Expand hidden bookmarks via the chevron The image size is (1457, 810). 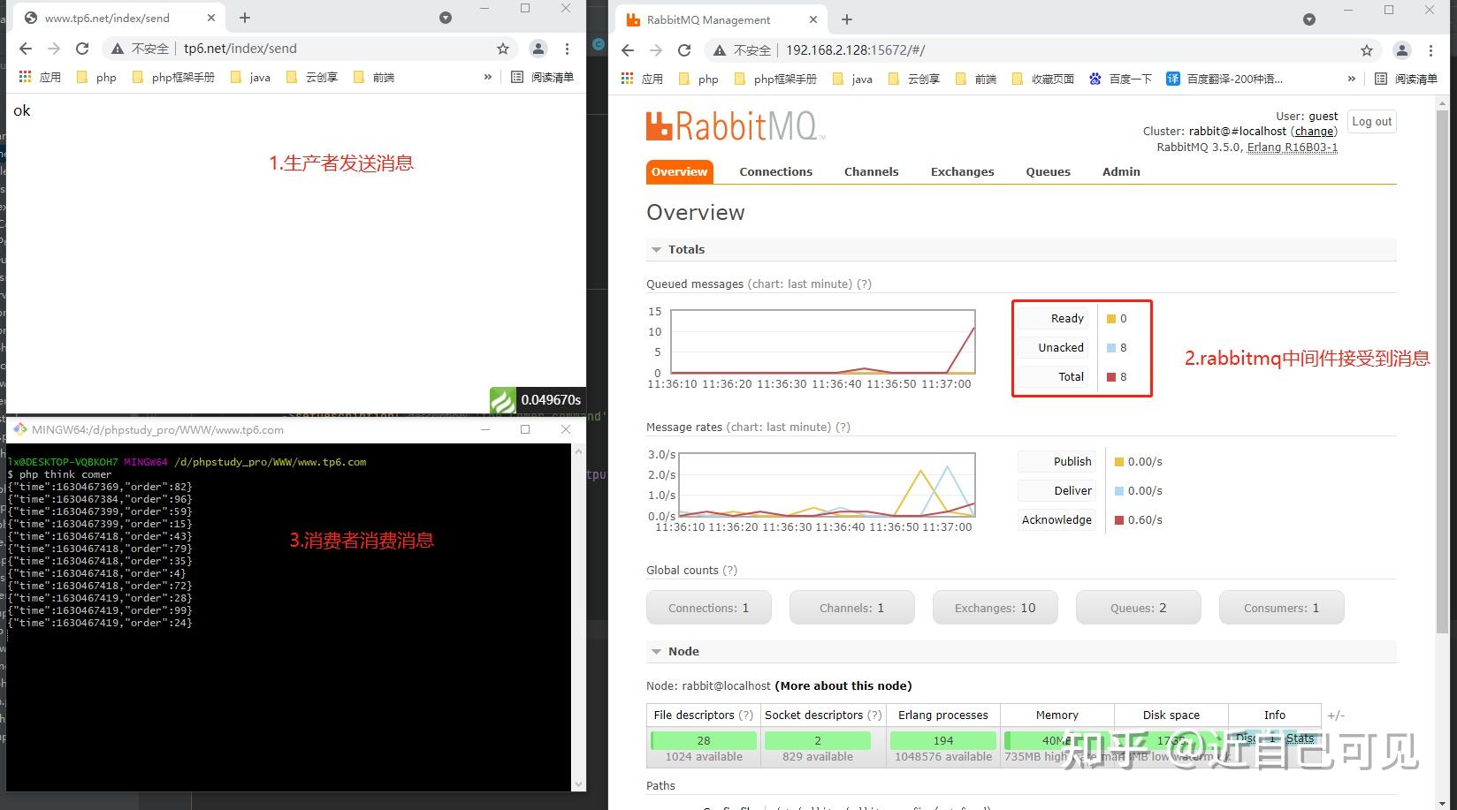[1351, 79]
